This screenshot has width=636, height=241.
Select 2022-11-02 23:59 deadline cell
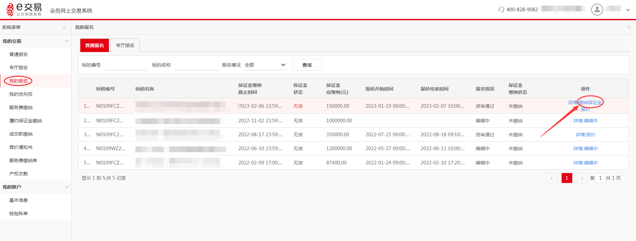(260, 121)
